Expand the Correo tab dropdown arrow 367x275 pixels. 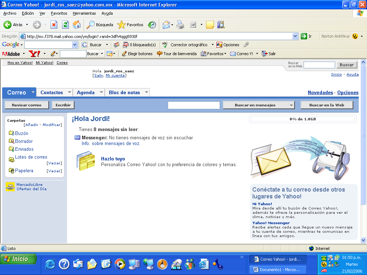33,92
